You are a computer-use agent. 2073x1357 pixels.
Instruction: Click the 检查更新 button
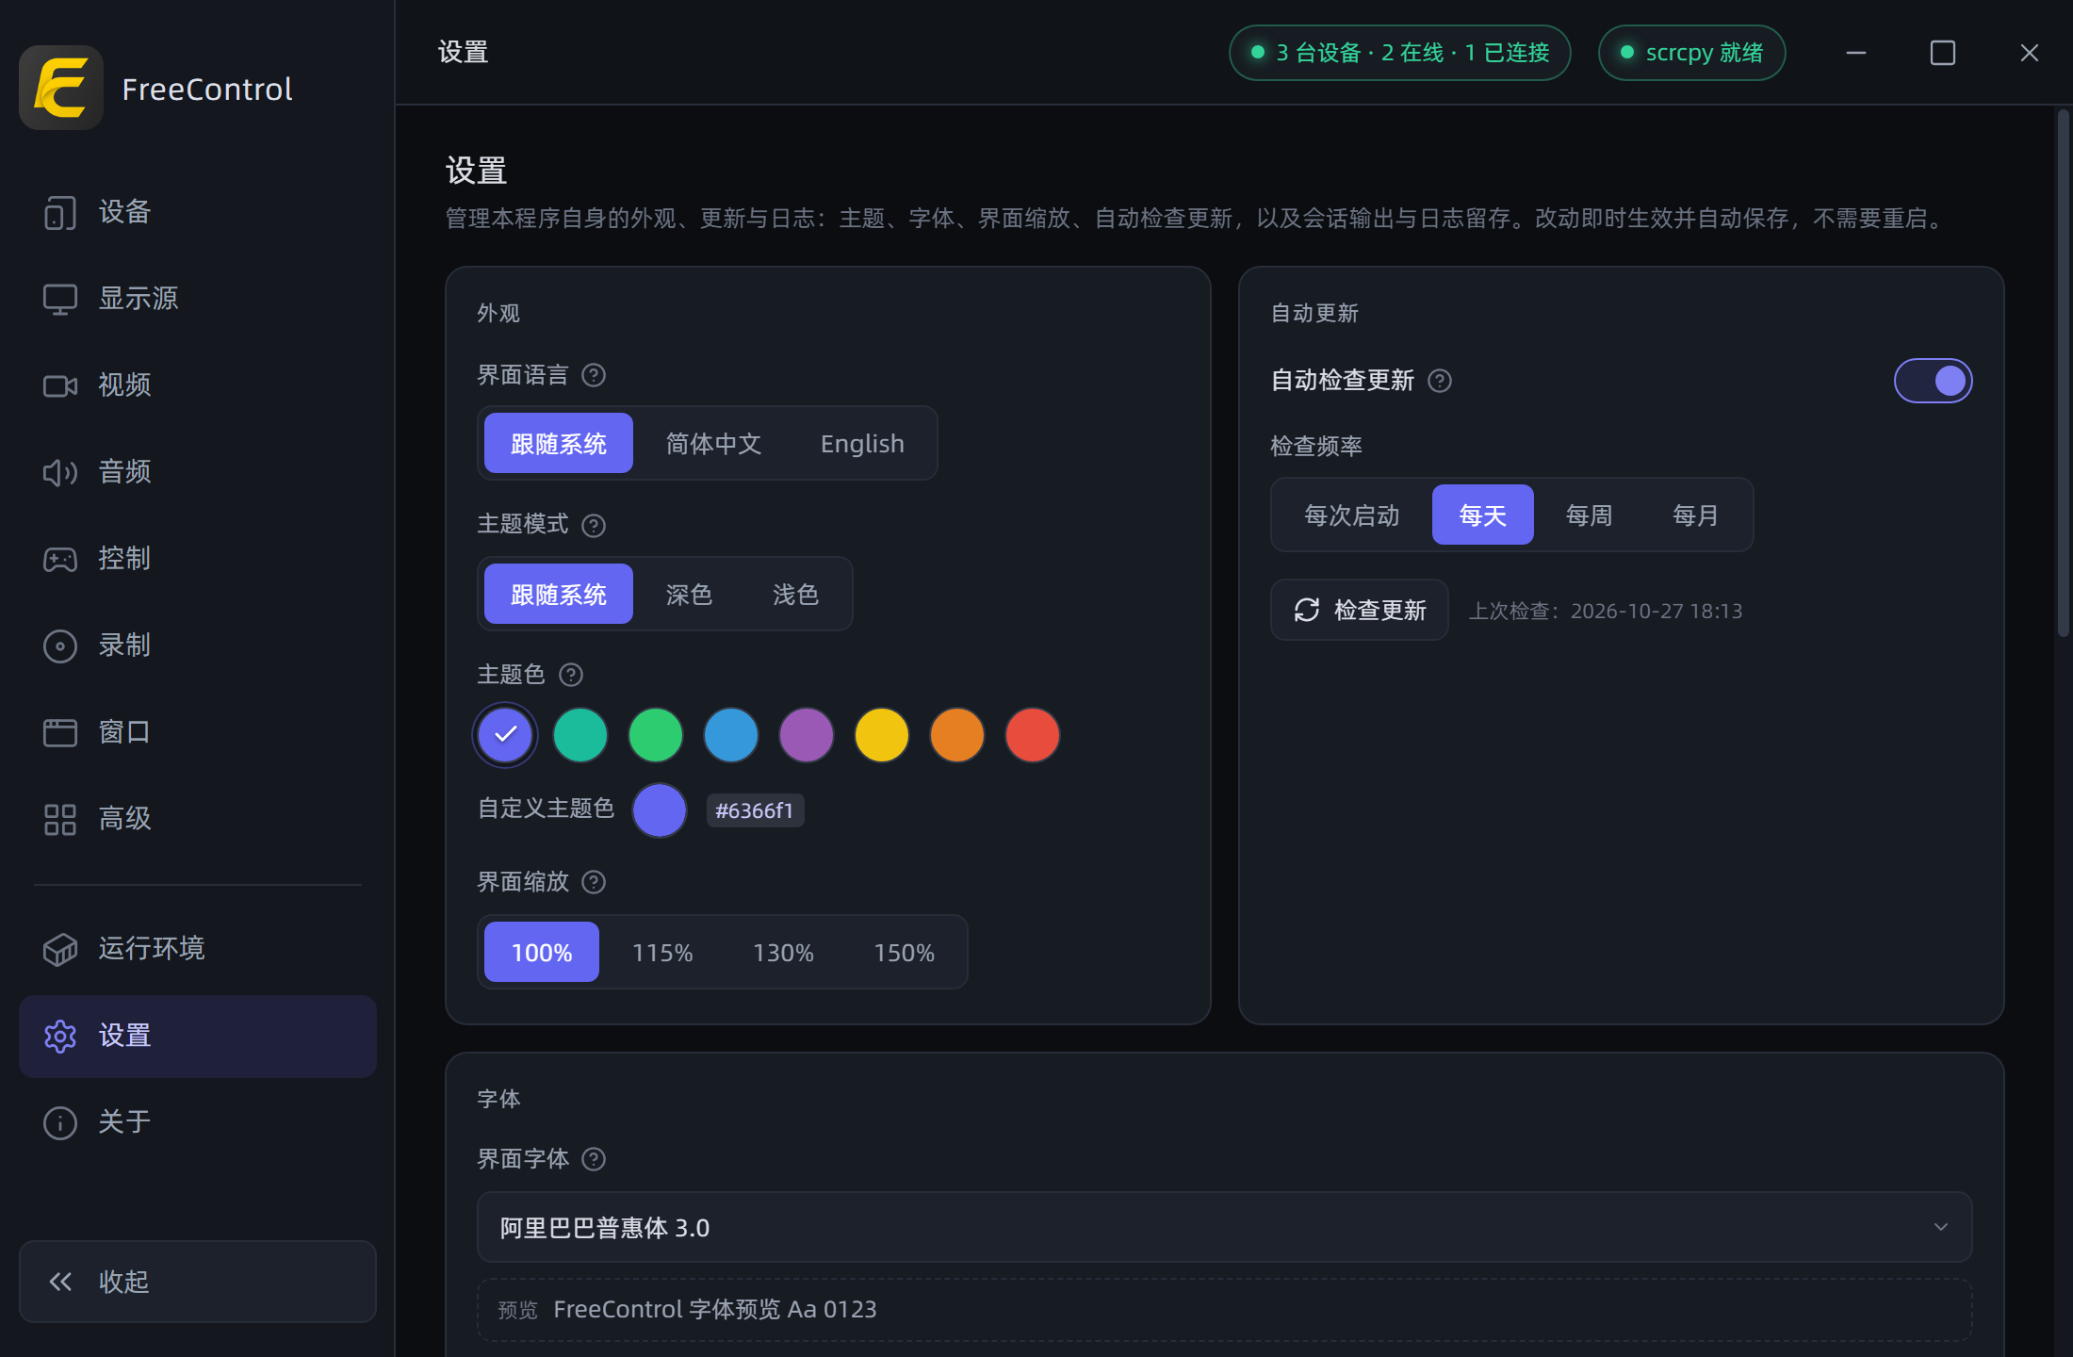pyautogui.click(x=1360, y=611)
